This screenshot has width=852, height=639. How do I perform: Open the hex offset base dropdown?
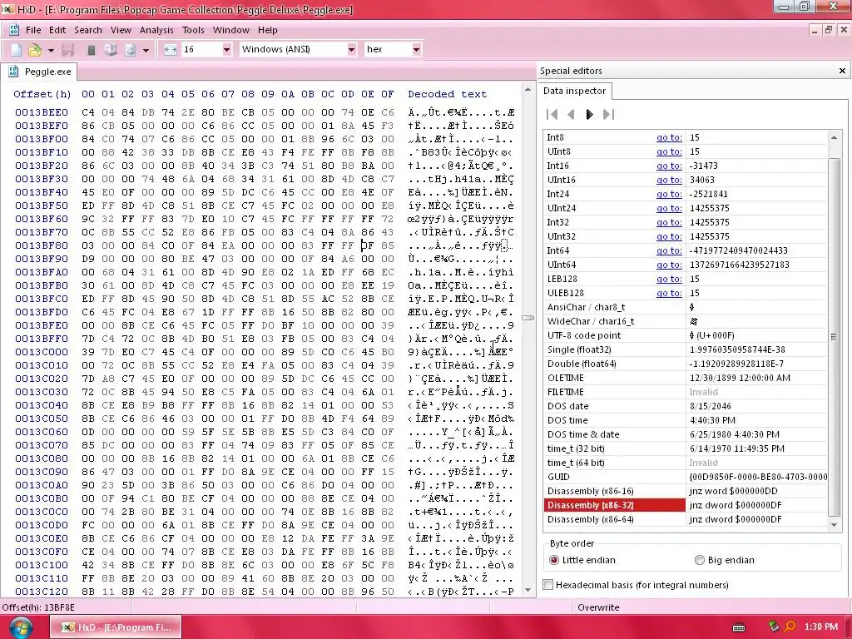pyautogui.click(x=416, y=49)
